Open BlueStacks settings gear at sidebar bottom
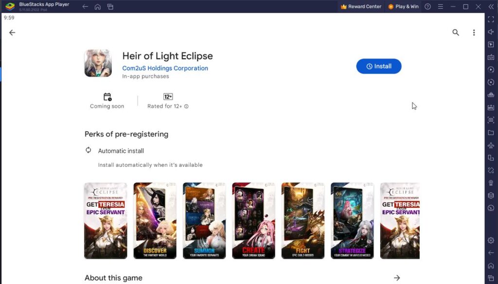498x284 pixels. 491,240
